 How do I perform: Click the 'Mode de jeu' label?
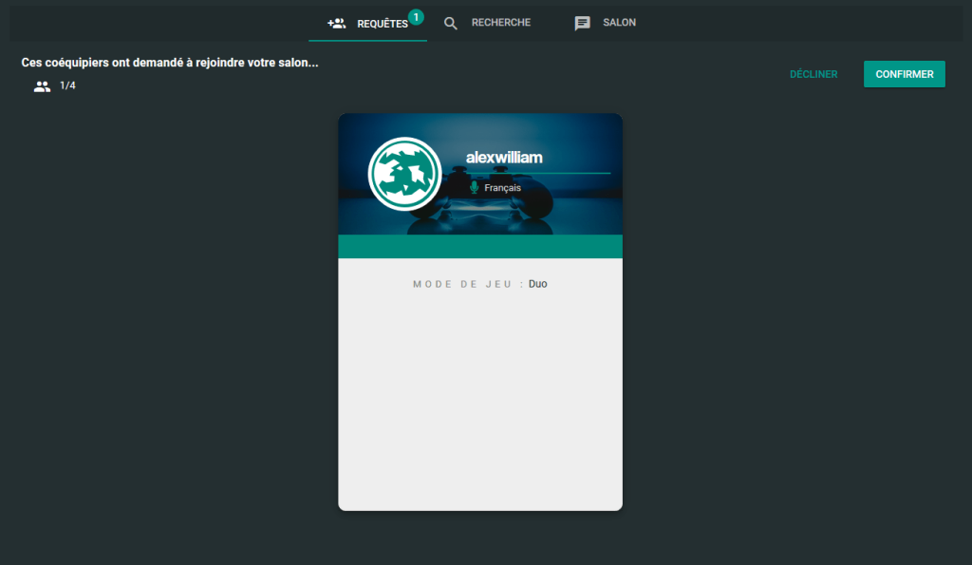click(x=468, y=284)
